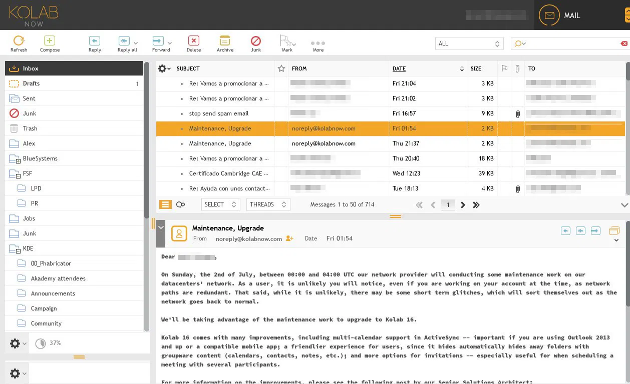Clear the search field

[x=624, y=43]
